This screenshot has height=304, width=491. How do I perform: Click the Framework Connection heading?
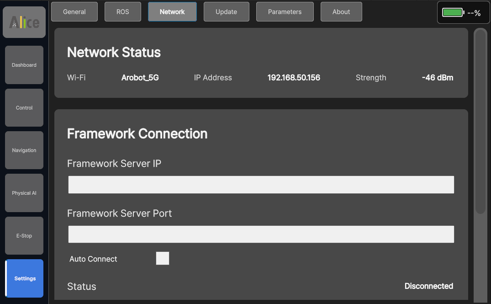point(137,134)
